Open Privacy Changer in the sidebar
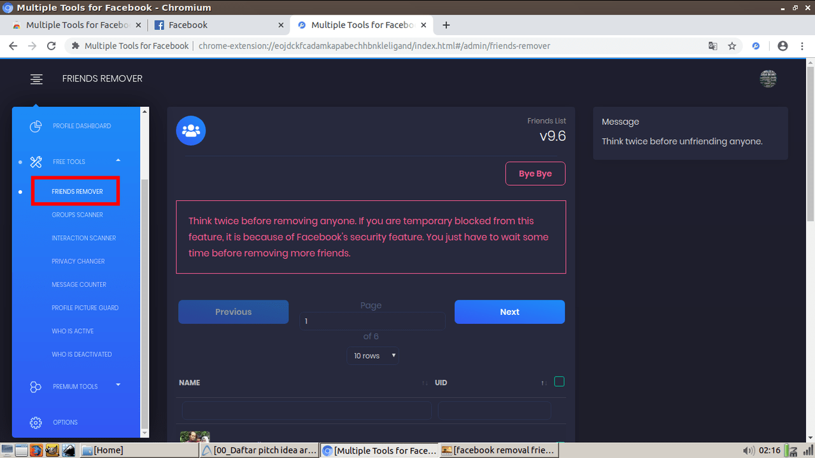Image resolution: width=815 pixels, height=458 pixels. (78, 261)
